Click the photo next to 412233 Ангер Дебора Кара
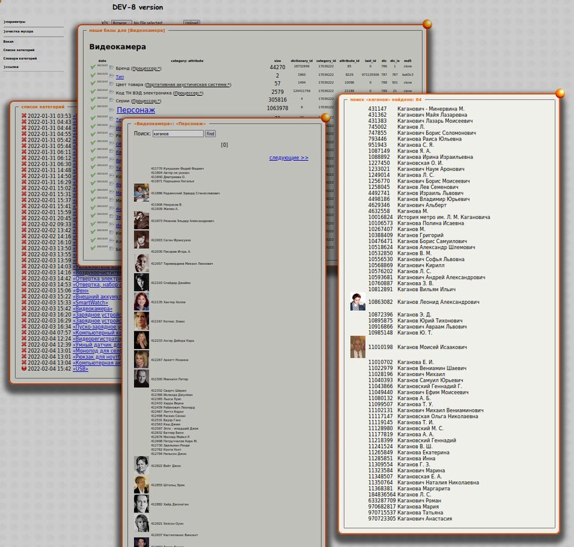Image resolution: width=574 pixels, height=547 pixels. pos(142,340)
